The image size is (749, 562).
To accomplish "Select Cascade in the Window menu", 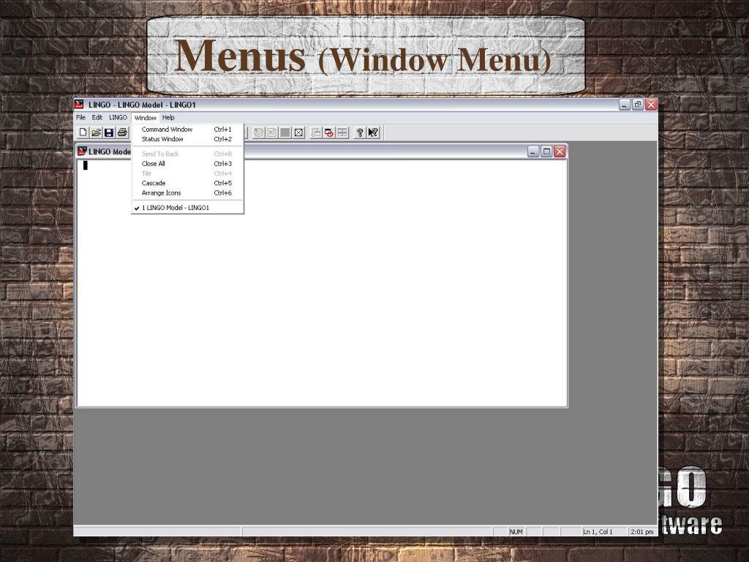I will [x=187, y=183].
